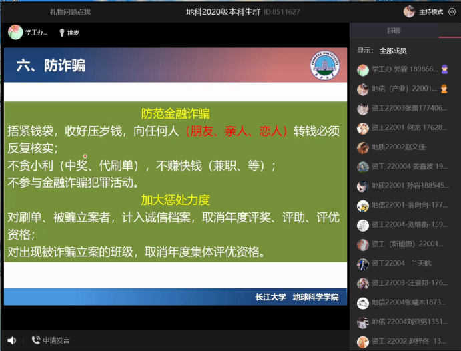Viewport: 461px width, 351px height.
Task: Click the 排麦 microphone icon
Action: pyautogui.click(x=61, y=32)
